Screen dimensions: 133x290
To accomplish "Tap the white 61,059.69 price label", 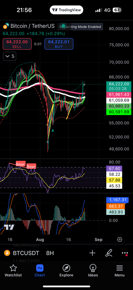I will click(119, 101).
